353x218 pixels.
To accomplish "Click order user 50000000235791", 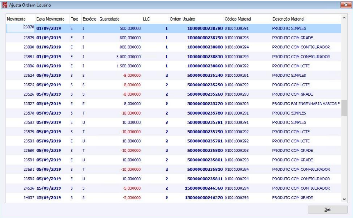I will [205, 141].
